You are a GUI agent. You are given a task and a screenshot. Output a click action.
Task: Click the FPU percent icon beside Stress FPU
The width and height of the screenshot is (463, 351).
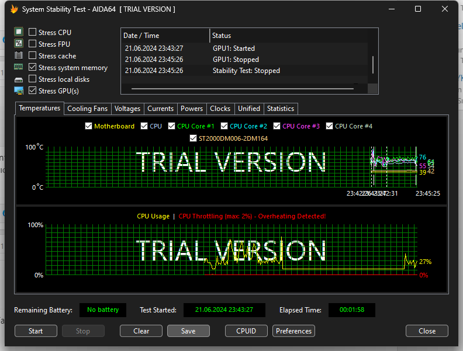tap(19, 44)
